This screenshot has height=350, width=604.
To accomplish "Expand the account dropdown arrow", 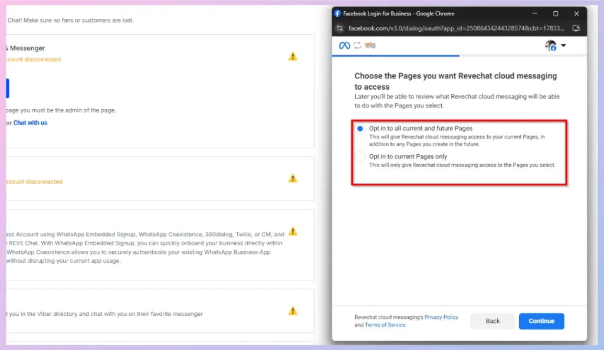I will click(563, 45).
